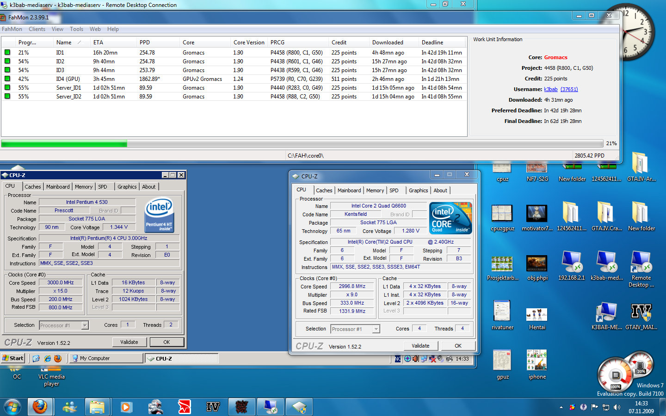Viewport: 666px width, 416px height.
Task: Open Windows Explorer from the taskbar
Action: point(97,407)
